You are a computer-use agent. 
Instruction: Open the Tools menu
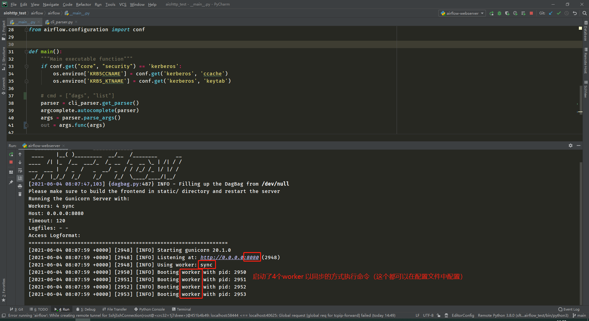(110, 4)
